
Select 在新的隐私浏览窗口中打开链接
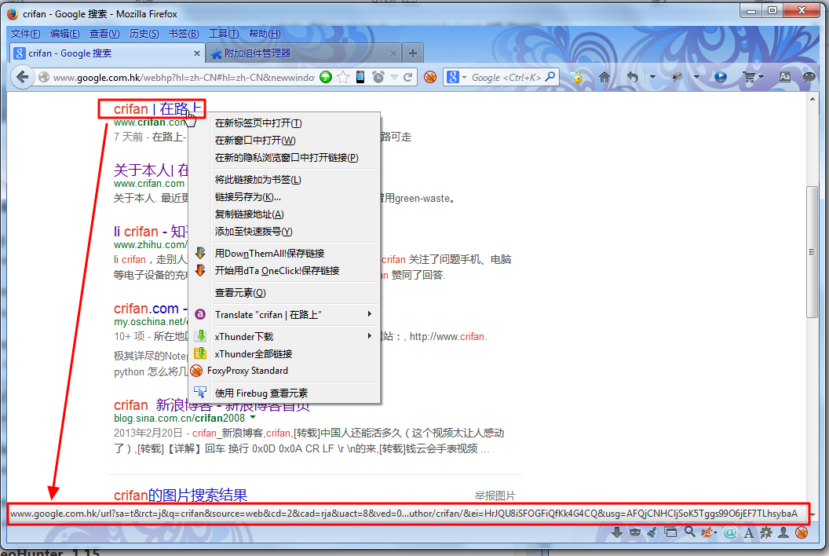[x=284, y=158]
